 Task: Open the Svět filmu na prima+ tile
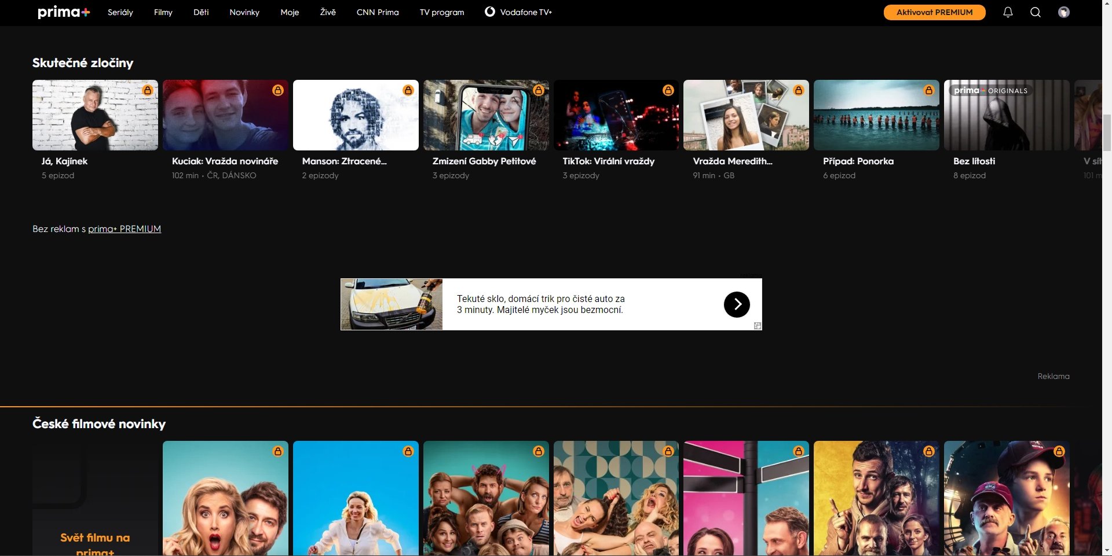(95, 498)
